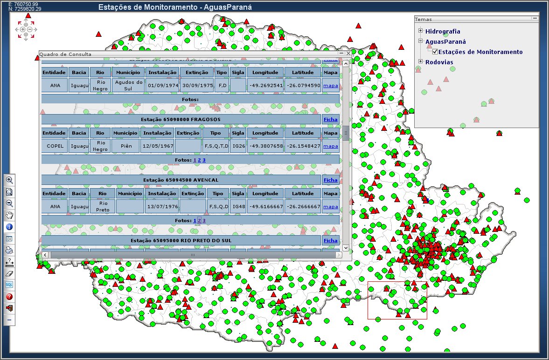This screenshot has height=360, width=549.
Task: Click the exit door icon
Action: point(9,308)
